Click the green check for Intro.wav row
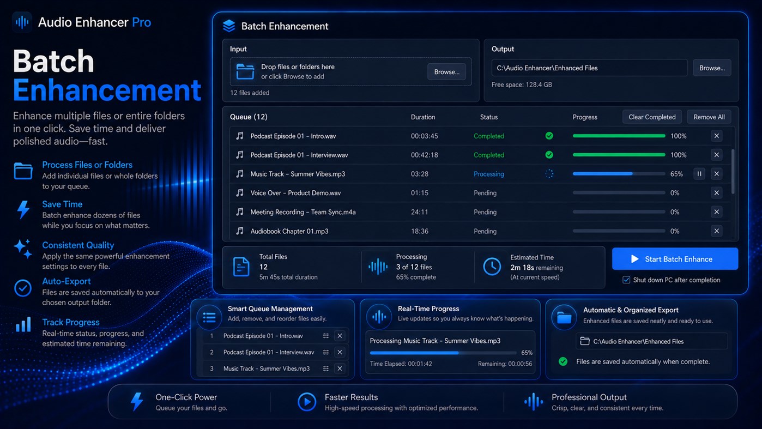 tap(549, 136)
